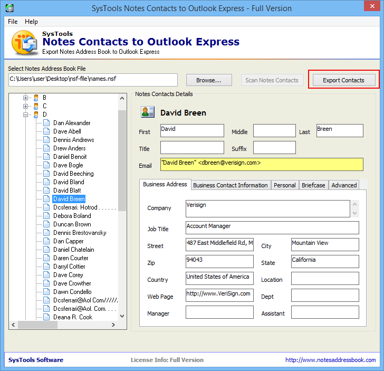Open the Help menu
This screenshot has height=371, width=384.
[31, 22]
